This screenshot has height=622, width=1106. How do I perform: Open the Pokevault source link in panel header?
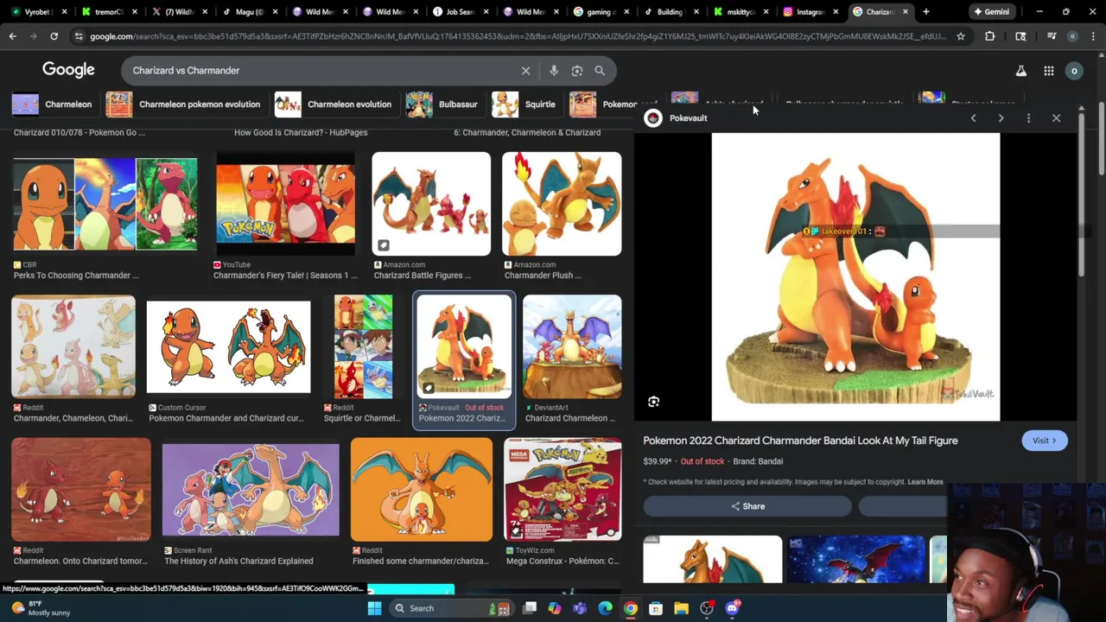(688, 118)
